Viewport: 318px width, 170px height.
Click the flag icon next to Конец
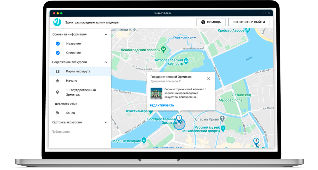pyautogui.click(x=57, y=113)
